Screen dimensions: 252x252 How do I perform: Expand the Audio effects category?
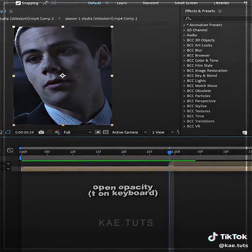pyautogui.click(x=184, y=35)
